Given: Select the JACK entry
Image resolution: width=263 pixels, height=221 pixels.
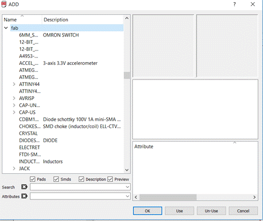Looking at the screenshot, I should (25, 168).
